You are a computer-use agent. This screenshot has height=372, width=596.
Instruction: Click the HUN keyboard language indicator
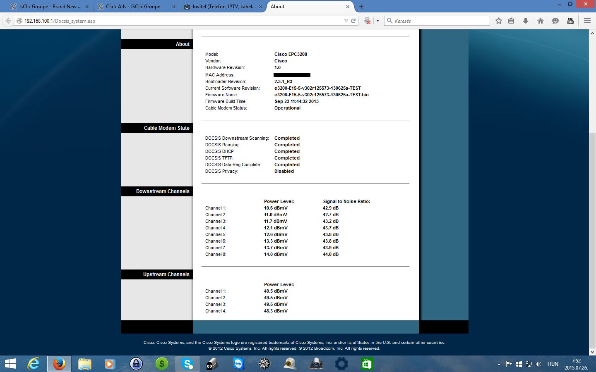point(553,364)
